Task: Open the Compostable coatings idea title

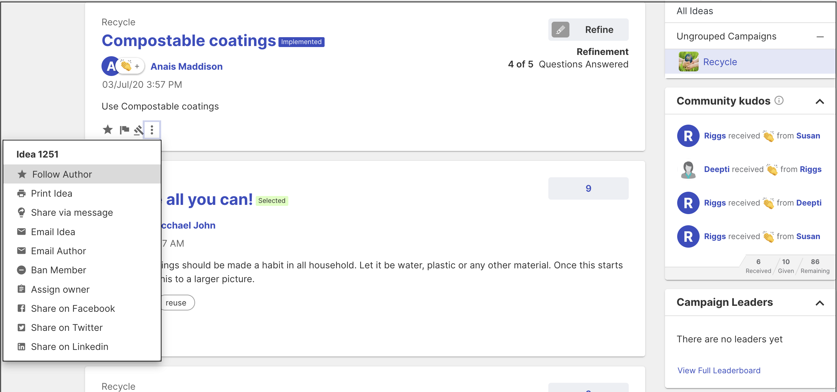Action: pos(188,41)
